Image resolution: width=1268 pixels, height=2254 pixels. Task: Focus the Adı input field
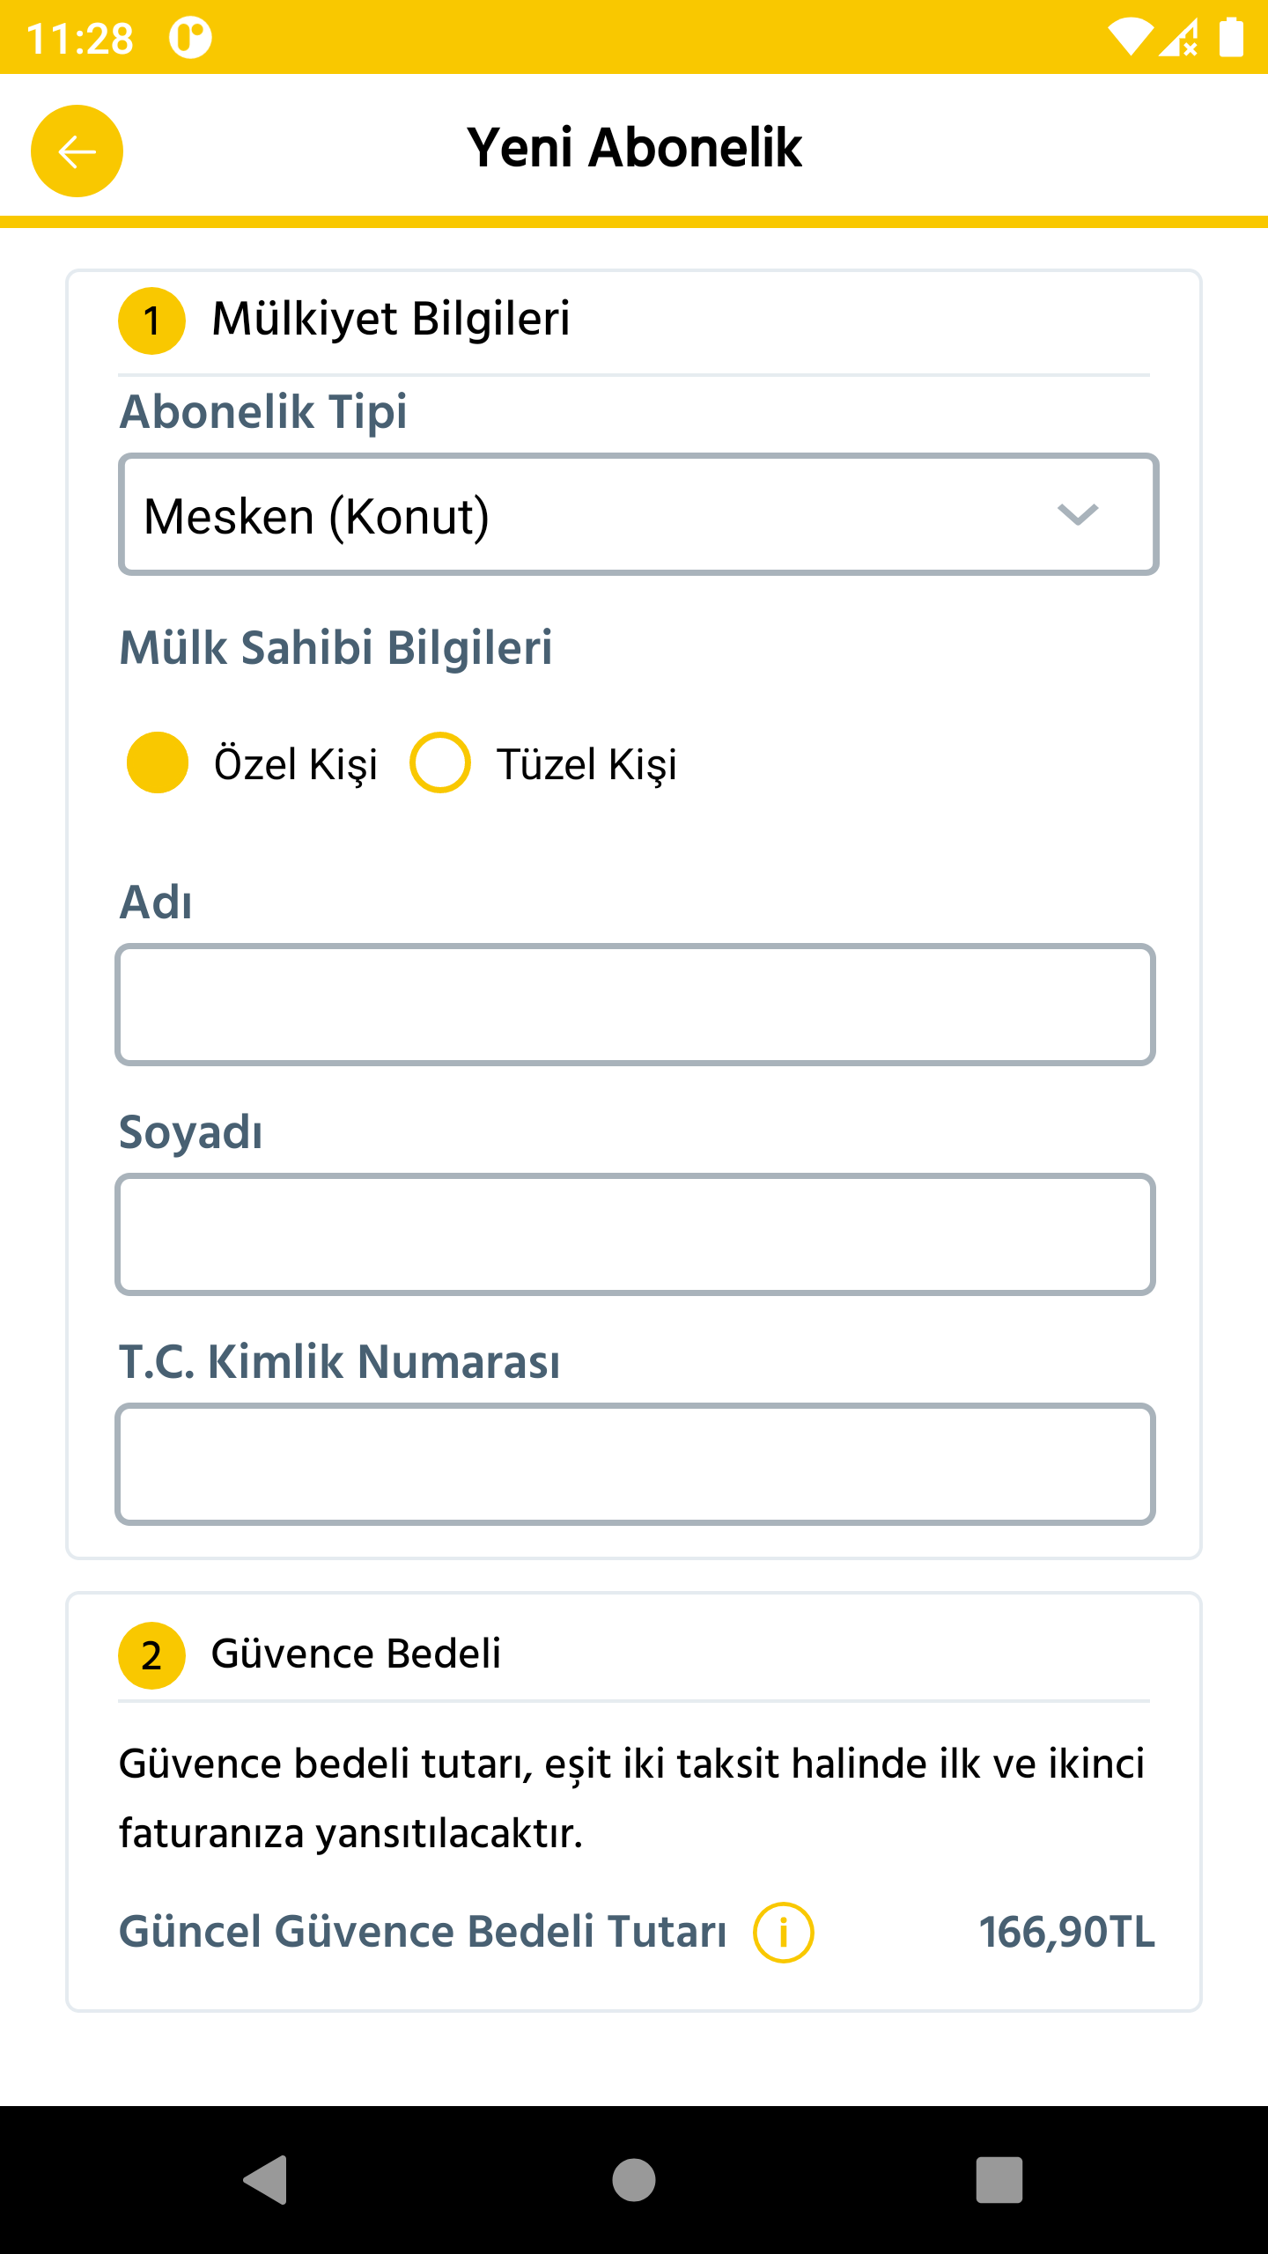pos(635,1005)
